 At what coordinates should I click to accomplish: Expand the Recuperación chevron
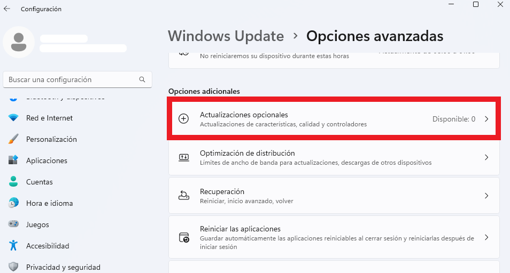[x=486, y=196]
